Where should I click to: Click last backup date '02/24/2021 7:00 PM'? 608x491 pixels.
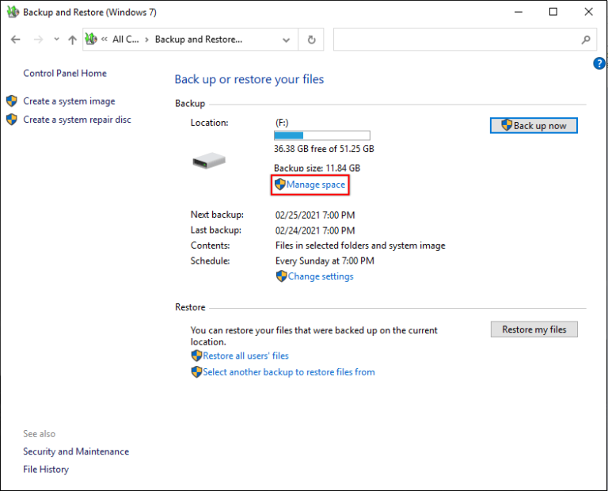315,230
